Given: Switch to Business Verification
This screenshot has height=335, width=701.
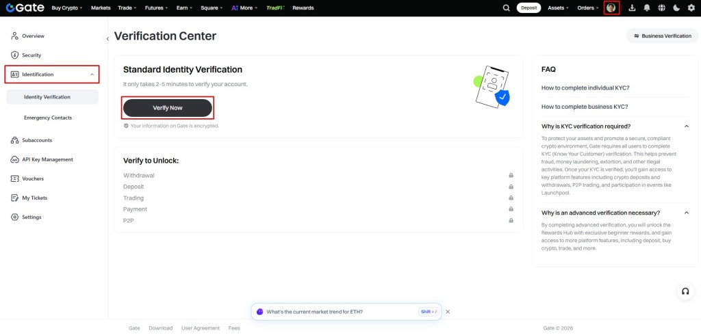Looking at the screenshot, I should click(662, 36).
